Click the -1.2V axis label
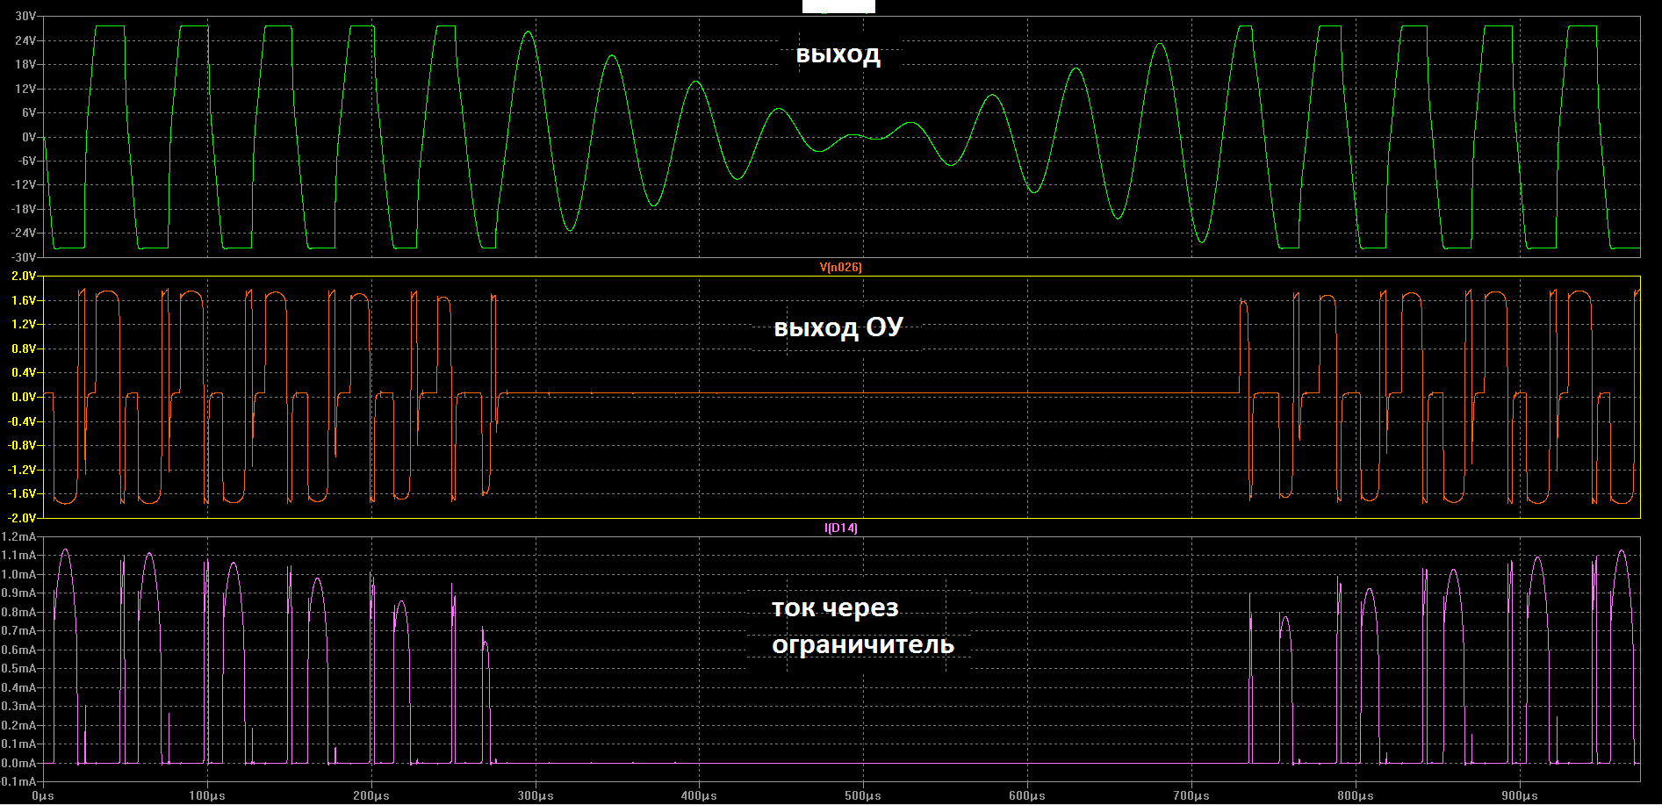 point(22,470)
